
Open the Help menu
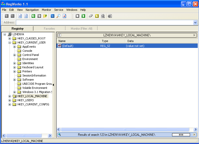[83, 10]
